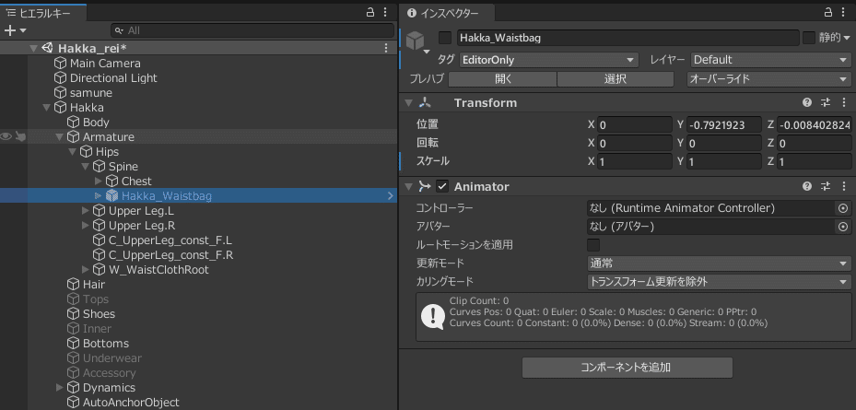Viewport: 856px width, 410px height.
Task: Open Transform component more options menu
Action: coord(843,102)
